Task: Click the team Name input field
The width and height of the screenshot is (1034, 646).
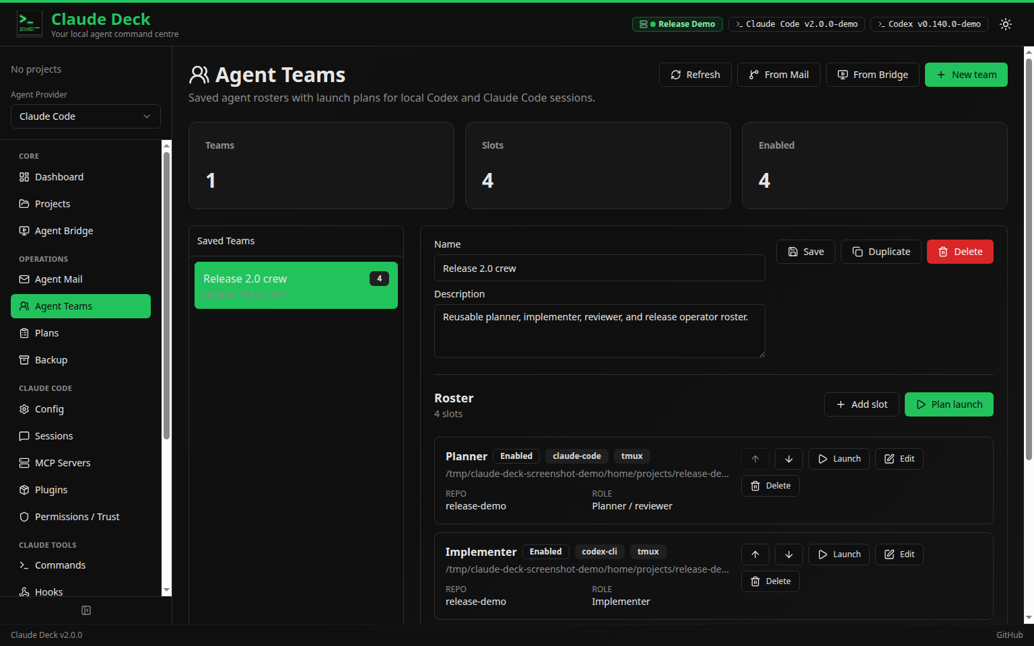Action: [599, 268]
